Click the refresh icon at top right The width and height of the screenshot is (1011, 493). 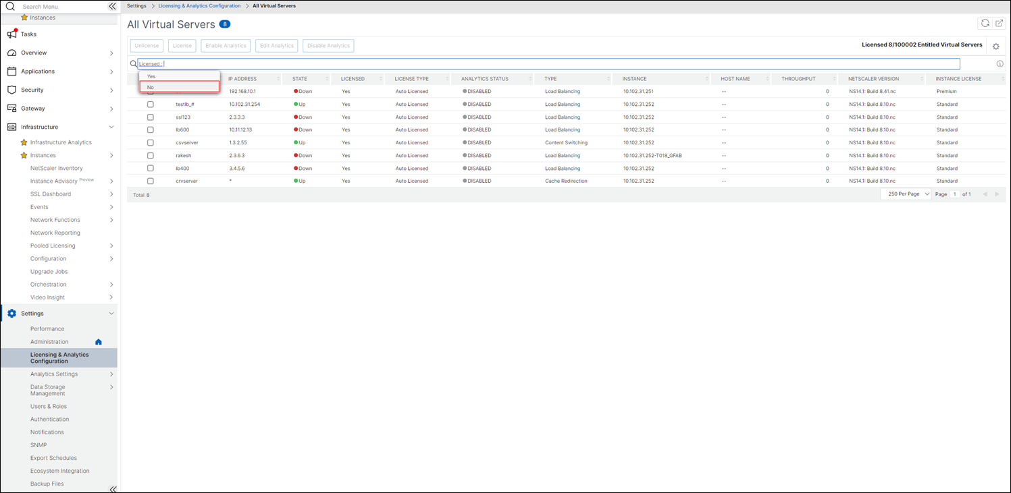point(985,24)
